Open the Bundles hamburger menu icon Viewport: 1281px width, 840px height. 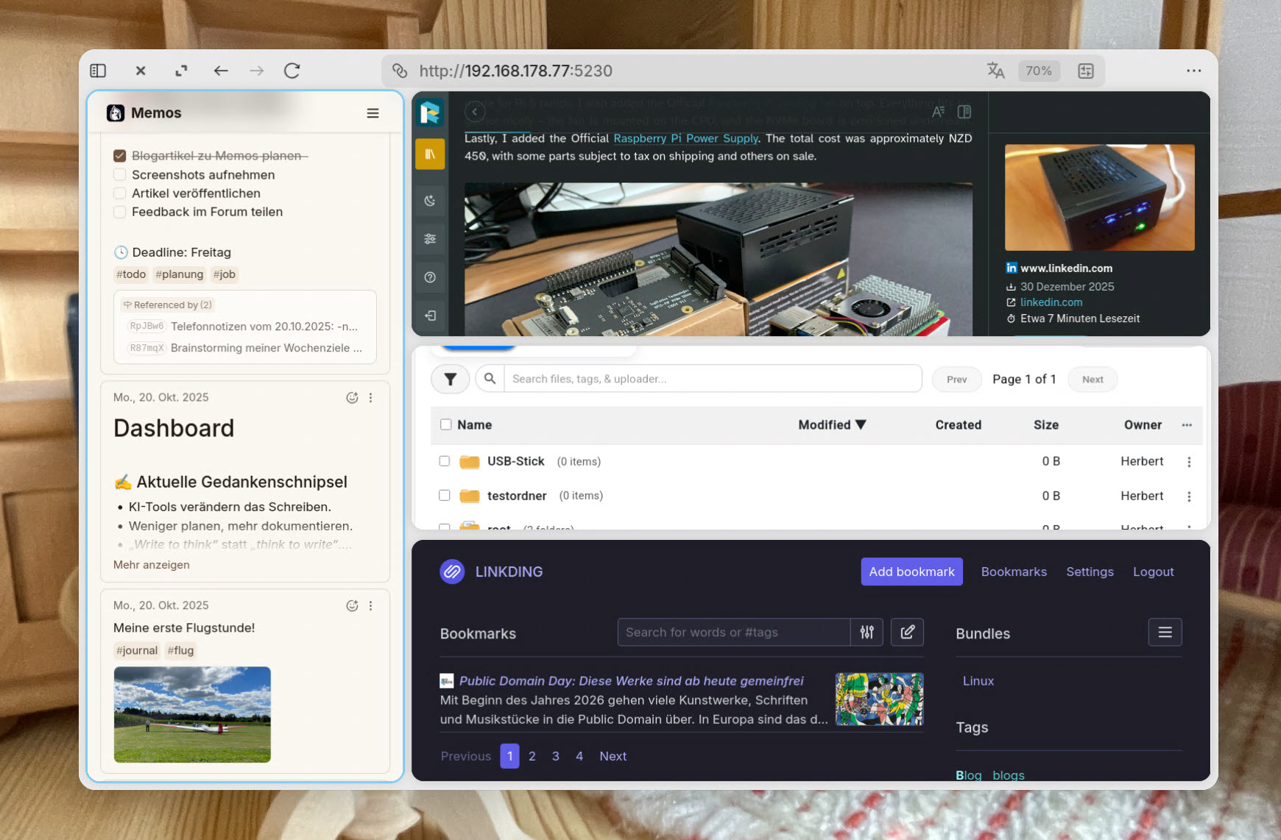point(1165,633)
